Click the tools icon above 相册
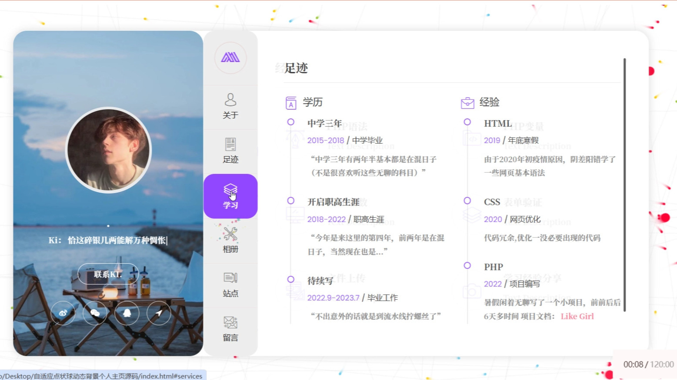This screenshot has width=677, height=380. pyautogui.click(x=230, y=234)
